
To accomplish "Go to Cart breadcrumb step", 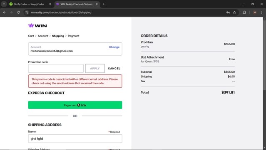I will [x=31, y=36].
